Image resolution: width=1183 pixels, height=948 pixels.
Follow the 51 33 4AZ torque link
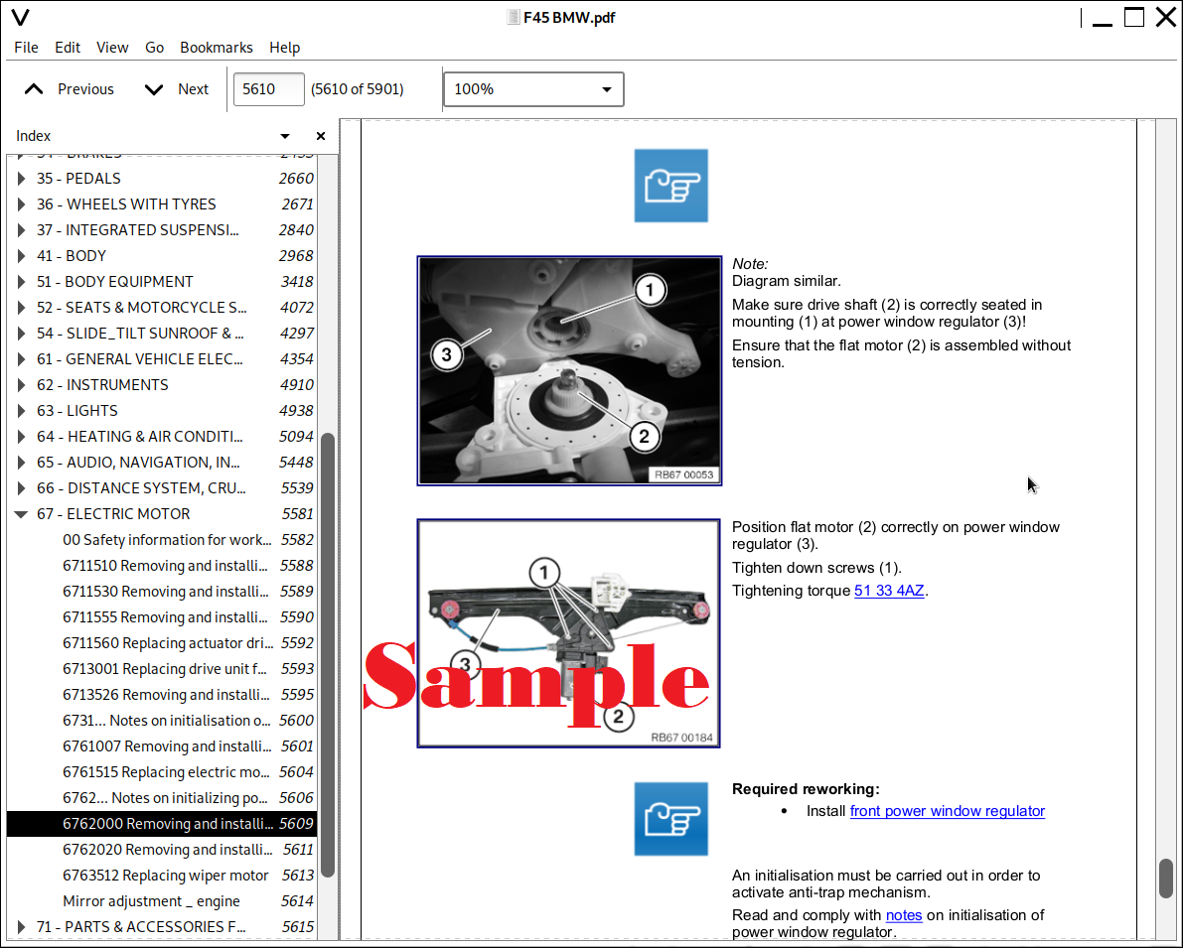889,591
